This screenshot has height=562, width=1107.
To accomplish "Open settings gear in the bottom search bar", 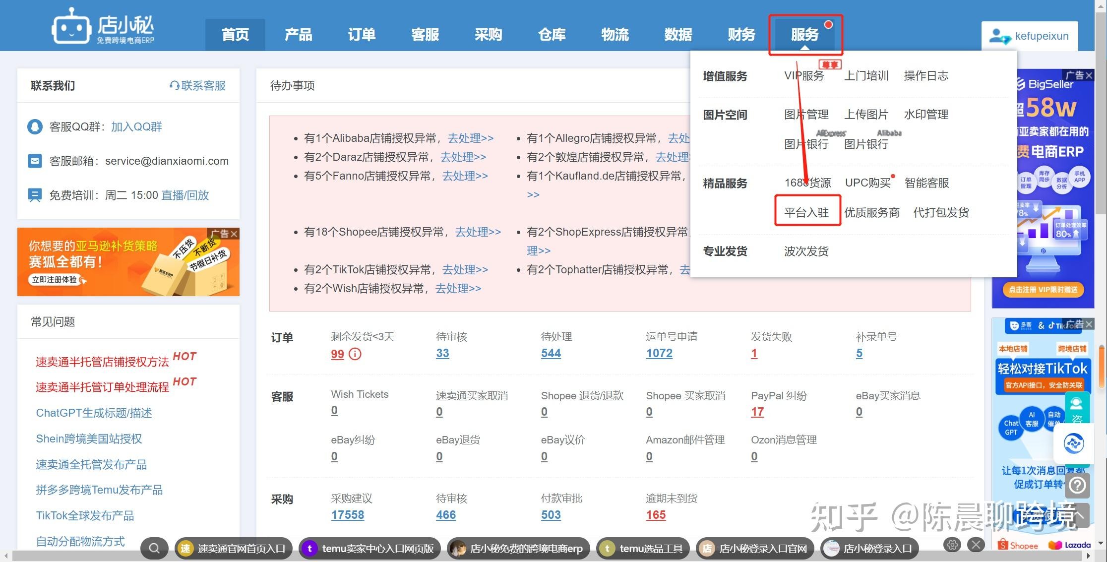I will [x=952, y=545].
